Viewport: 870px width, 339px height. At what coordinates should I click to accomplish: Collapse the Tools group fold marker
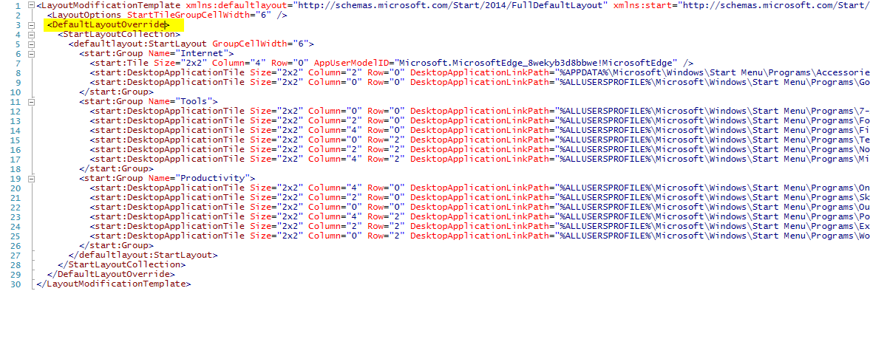[x=30, y=101]
